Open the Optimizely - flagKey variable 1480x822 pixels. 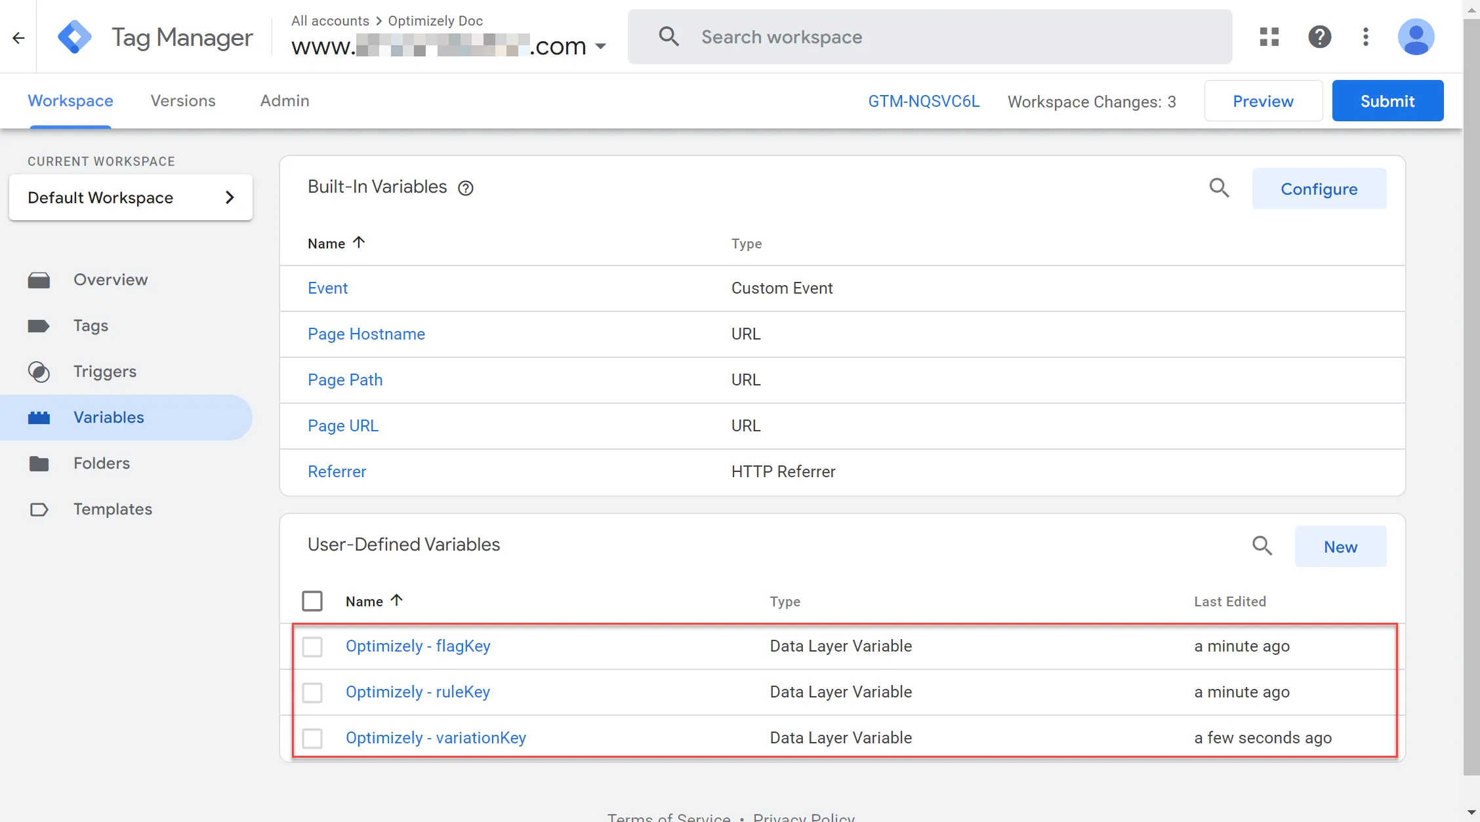pyautogui.click(x=418, y=646)
